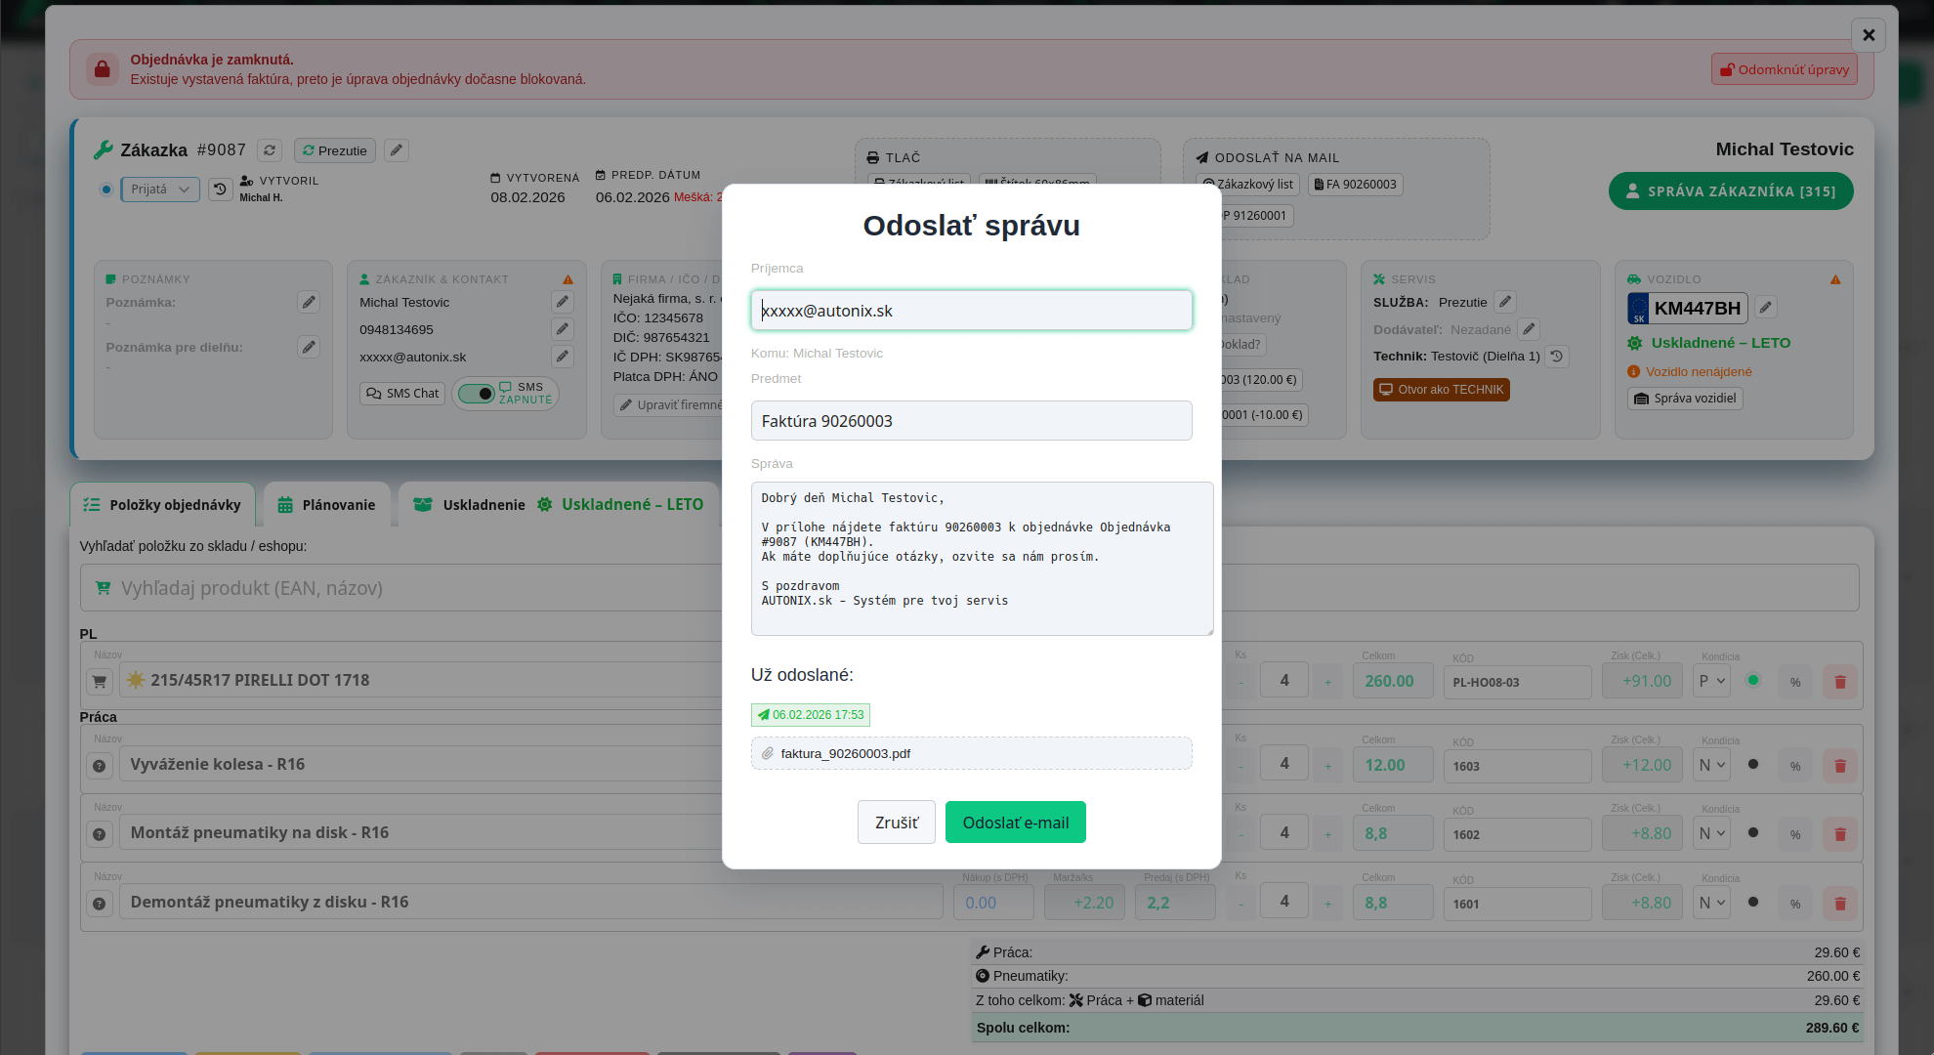
Task: Toggle the green status dot in Pirelli row
Action: click(x=1753, y=681)
